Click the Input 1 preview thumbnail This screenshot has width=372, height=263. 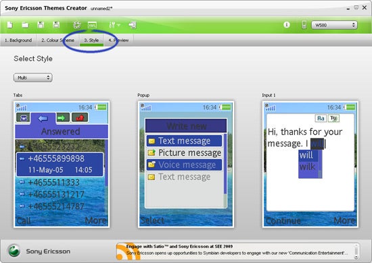310,165
